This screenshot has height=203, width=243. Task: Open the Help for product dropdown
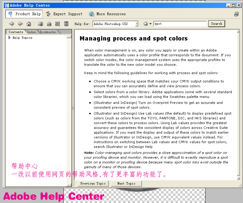click(137, 24)
